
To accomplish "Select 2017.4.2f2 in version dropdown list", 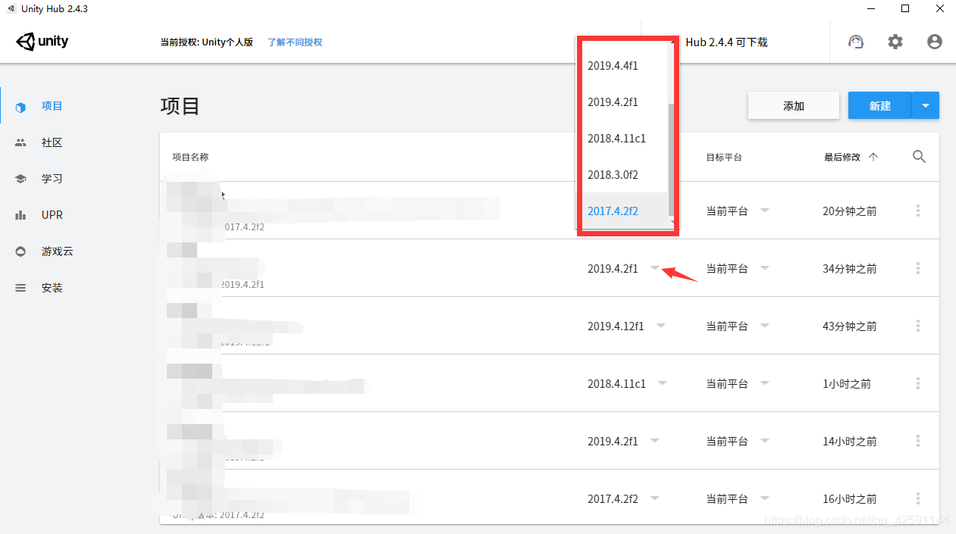I will (622, 211).
